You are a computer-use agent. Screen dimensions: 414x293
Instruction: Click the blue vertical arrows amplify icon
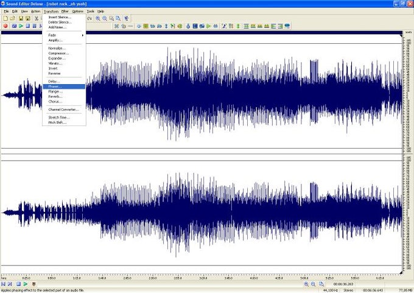coord(166,26)
